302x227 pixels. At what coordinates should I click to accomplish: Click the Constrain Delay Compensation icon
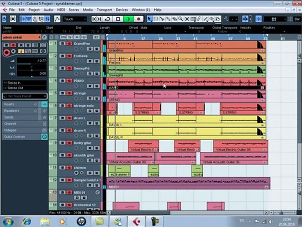[x=13, y=19]
